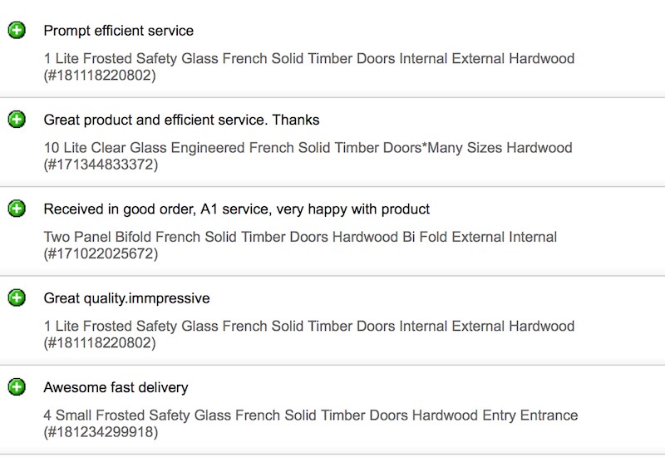Click the "Awesome fast delivery" comment text
Screen dimensions: 665x467
(116, 387)
